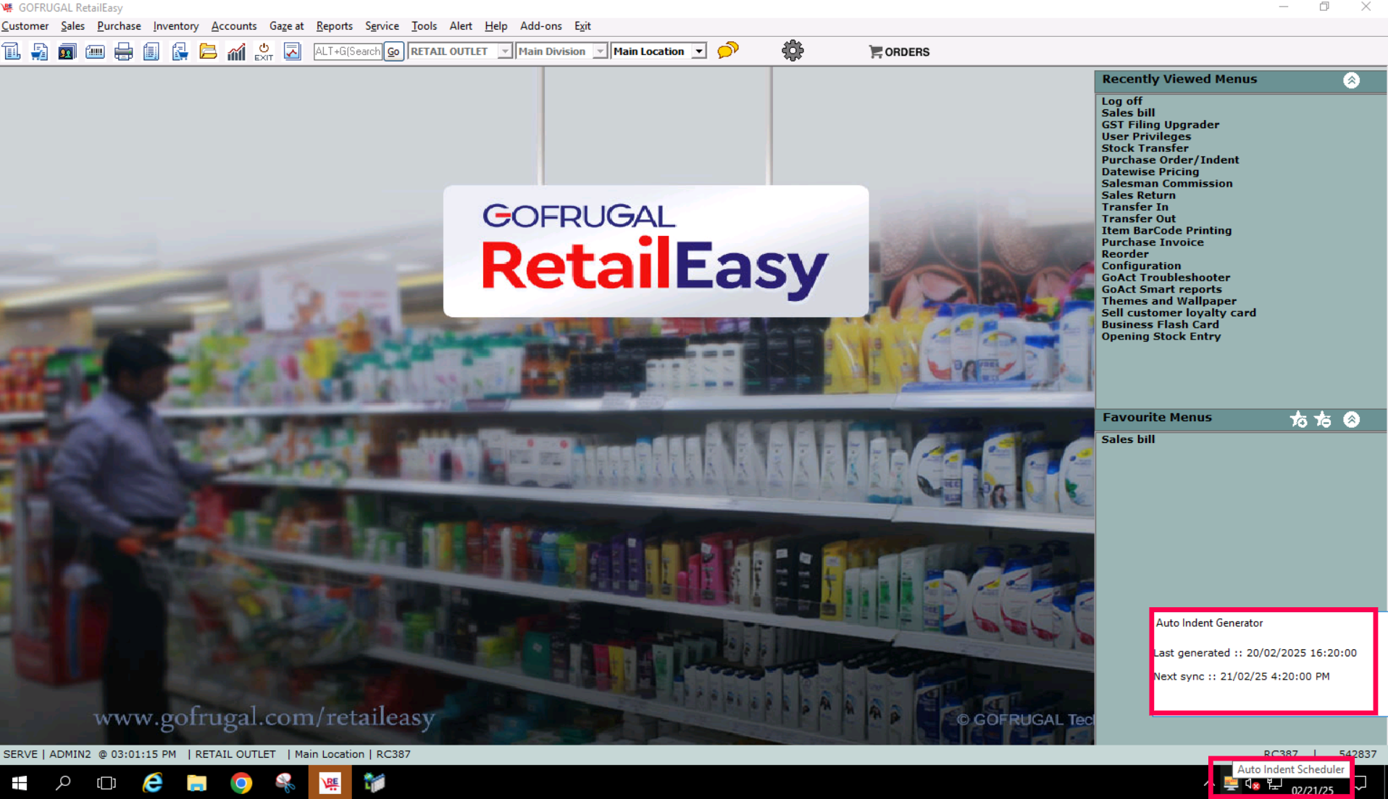Open File Explorer from the taskbar

click(196, 782)
